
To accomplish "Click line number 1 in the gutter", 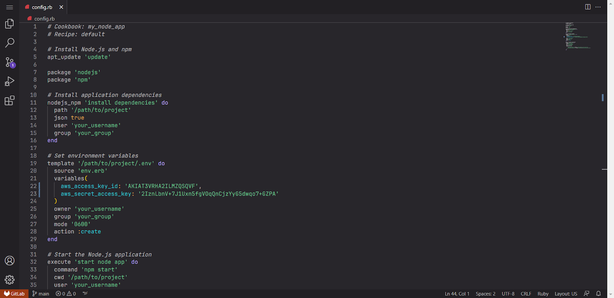I will (35, 26).
